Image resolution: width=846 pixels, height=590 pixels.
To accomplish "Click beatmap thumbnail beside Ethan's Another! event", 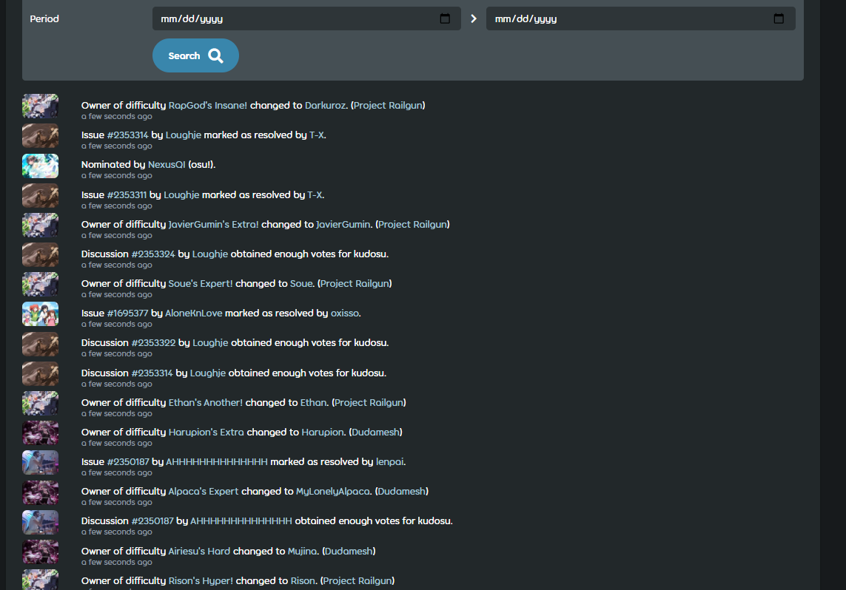I will [41, 404].
